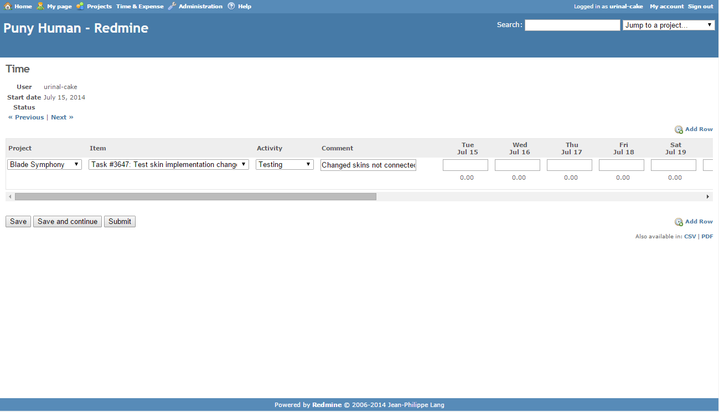Open My account link
This screenshot has height=412, width=719.
click(667, 7)
